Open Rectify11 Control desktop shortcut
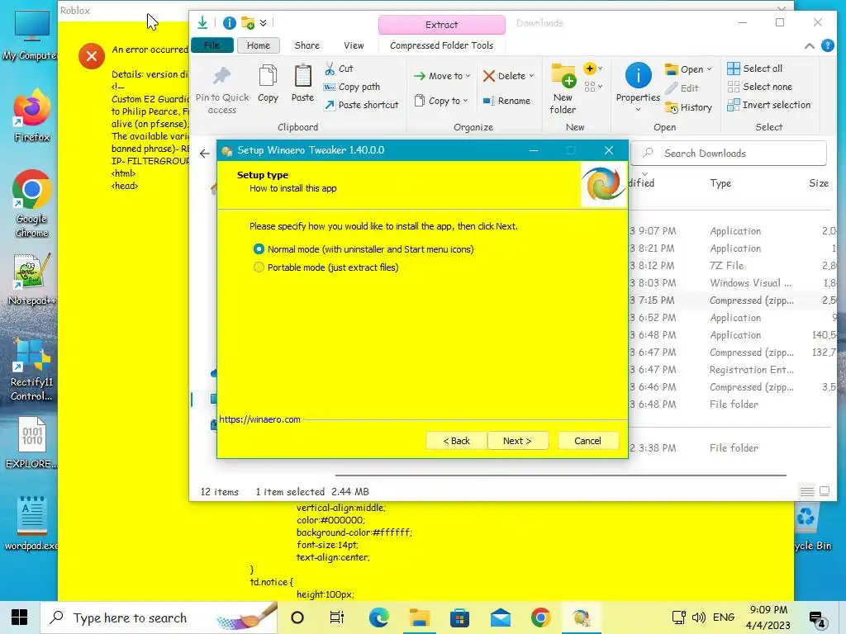This screenshot has width=846, height=634. (x=32, y=371)
